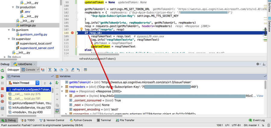This screenshot has height=128, width=271.
Task: Collapse the resp variable node
Action: click(x=62, y=91)
